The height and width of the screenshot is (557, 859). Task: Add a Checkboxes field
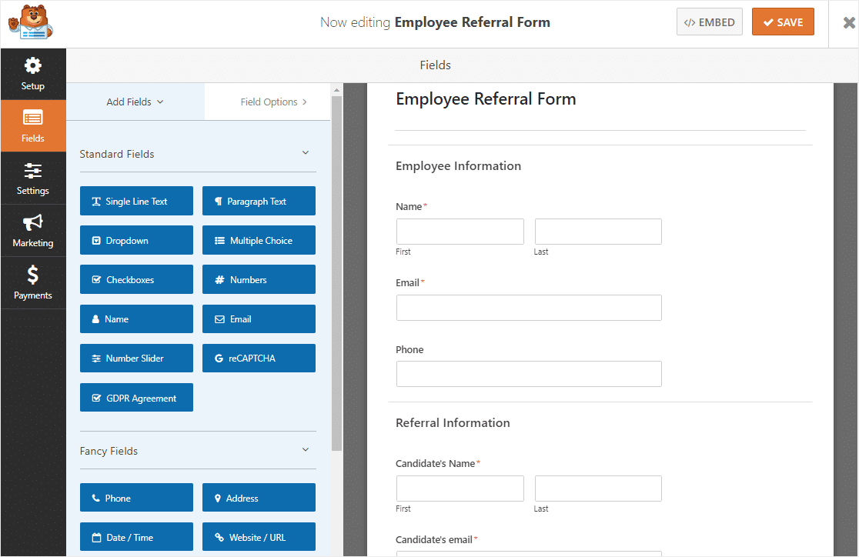pos(136,279)
